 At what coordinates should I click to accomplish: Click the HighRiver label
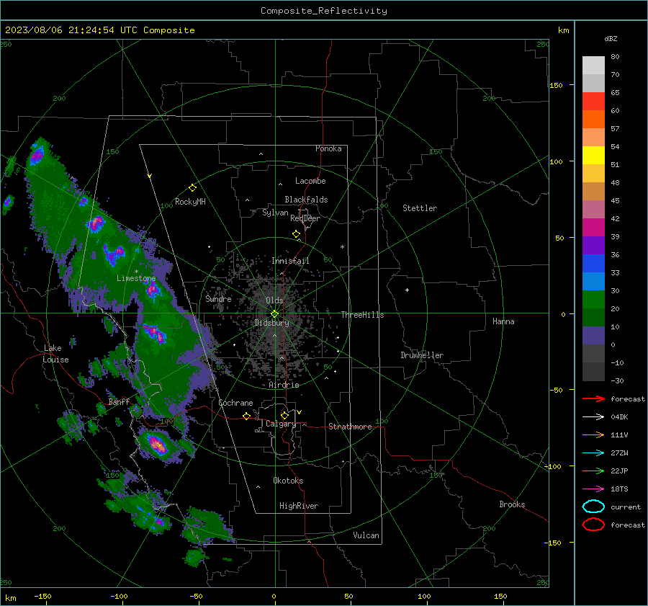coord(299,506)
